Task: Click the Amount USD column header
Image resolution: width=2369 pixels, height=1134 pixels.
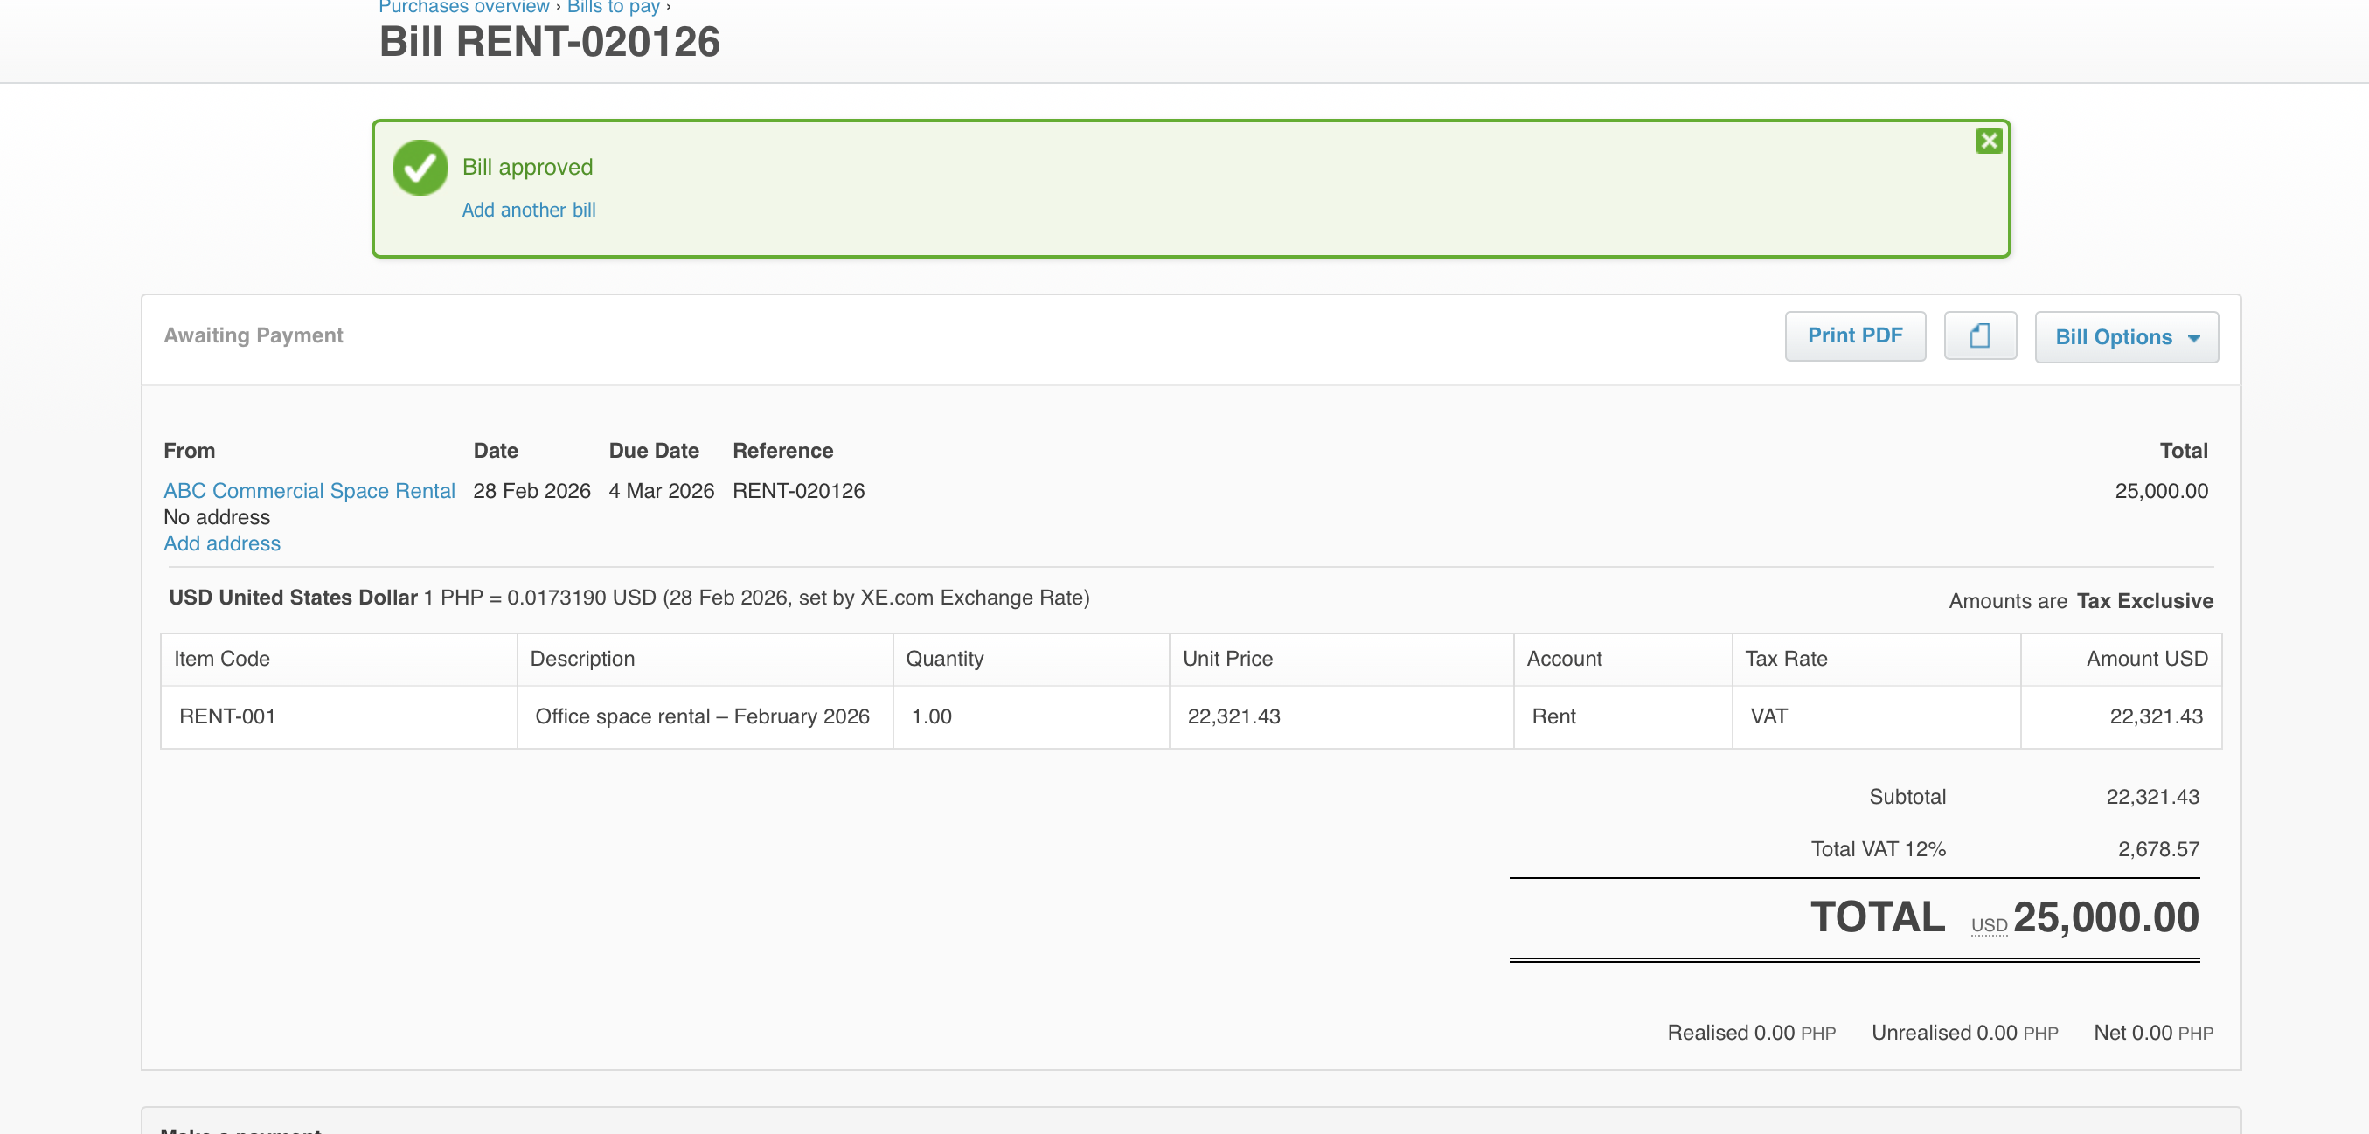Action: click(2145, 658)
